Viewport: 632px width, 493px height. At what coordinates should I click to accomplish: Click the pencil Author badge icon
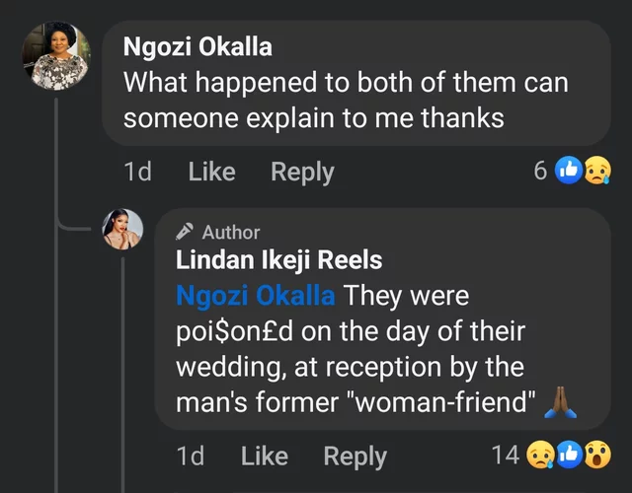(184, 232)
